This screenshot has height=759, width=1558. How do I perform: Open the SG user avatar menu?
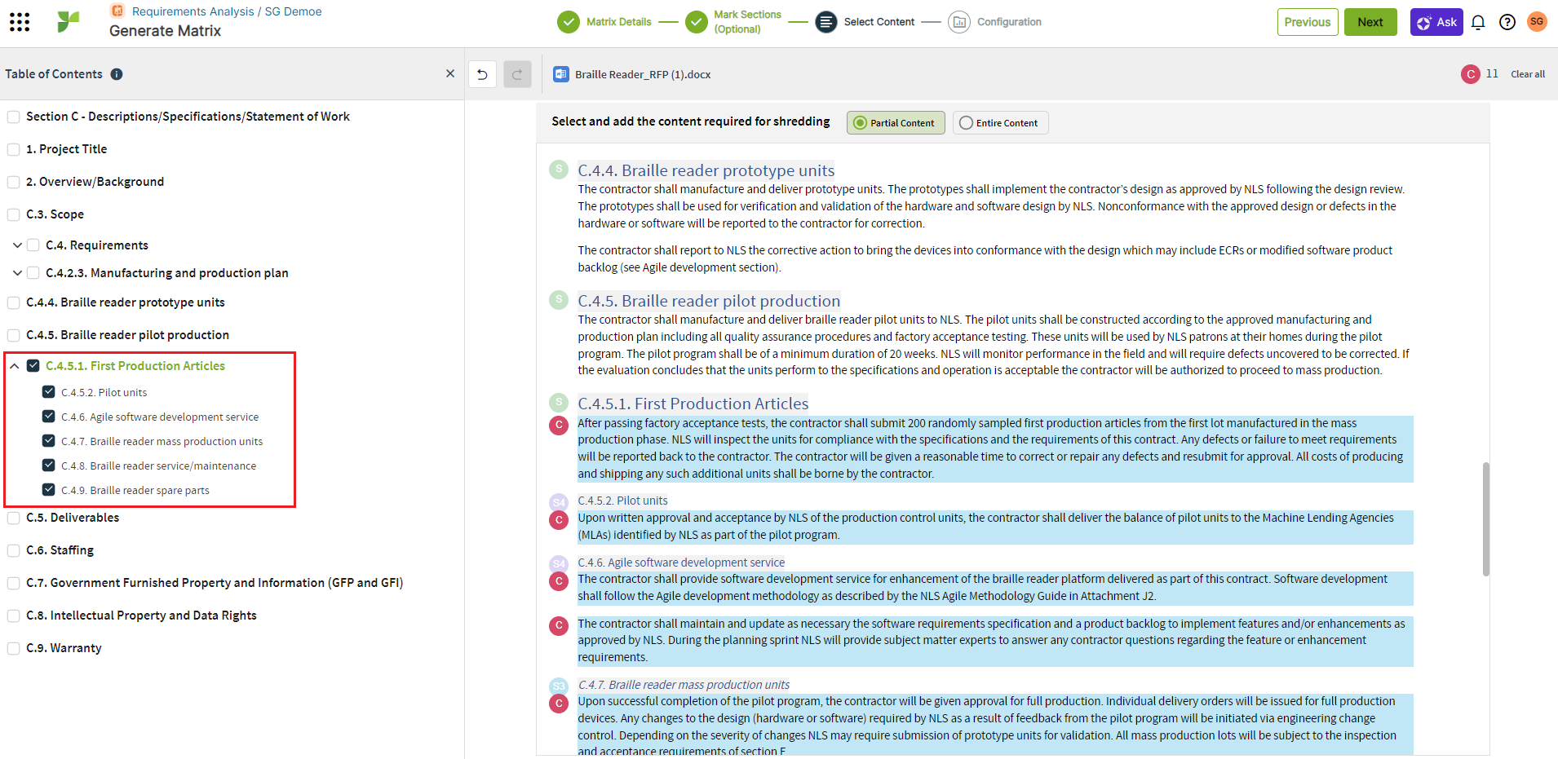pyautogui.click(x=1537, y=22)
